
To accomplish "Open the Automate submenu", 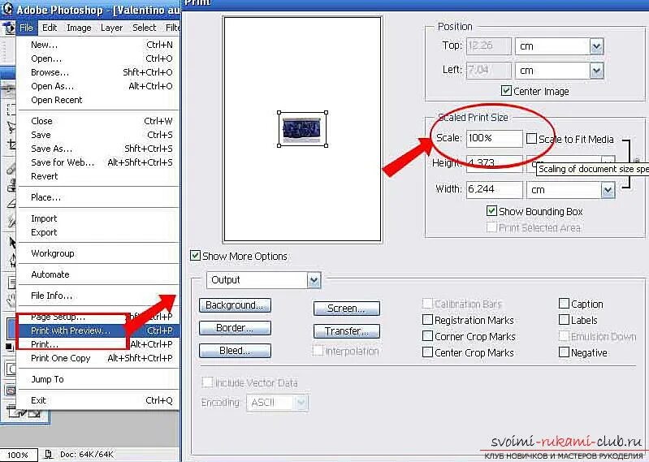I will pyautogui.click(x=99, y=274).
